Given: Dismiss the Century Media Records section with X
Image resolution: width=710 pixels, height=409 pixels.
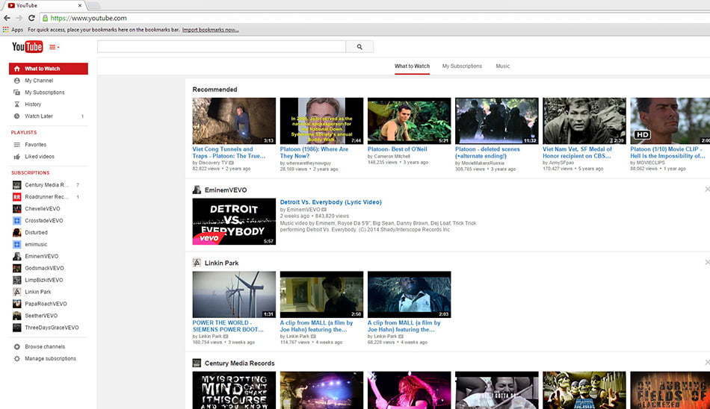Looking at the screenshot, I should pos(707,363).
